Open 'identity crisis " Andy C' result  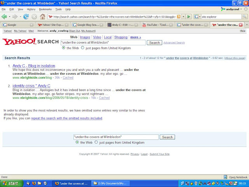32,86
